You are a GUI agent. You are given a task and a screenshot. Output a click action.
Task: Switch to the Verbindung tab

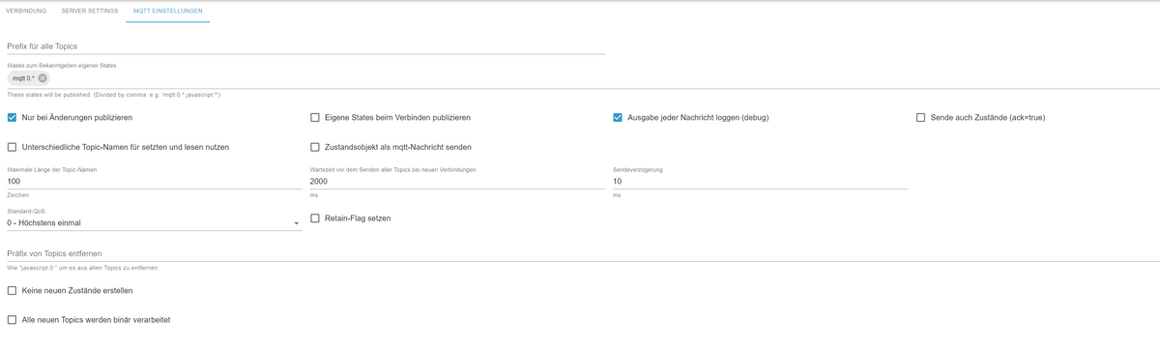26,10
